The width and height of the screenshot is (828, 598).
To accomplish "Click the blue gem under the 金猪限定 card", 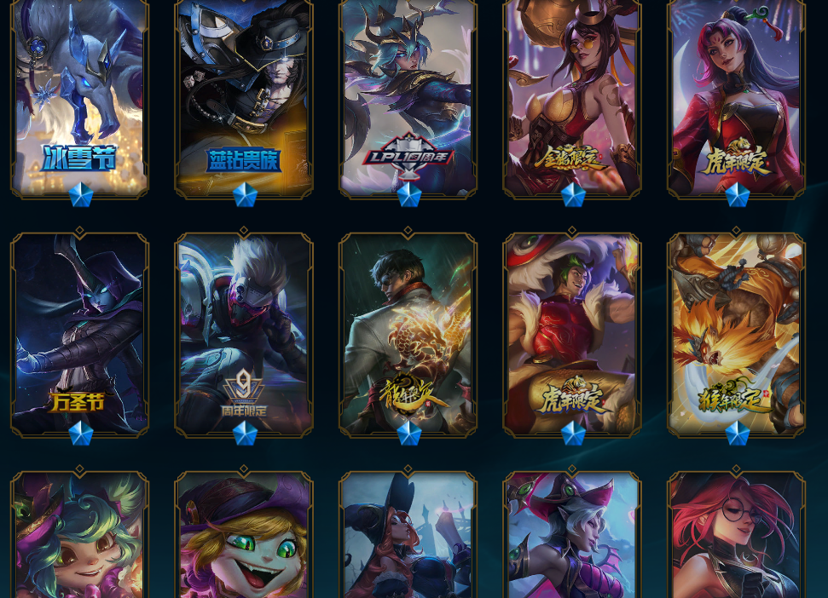I will tap(574, 194).
